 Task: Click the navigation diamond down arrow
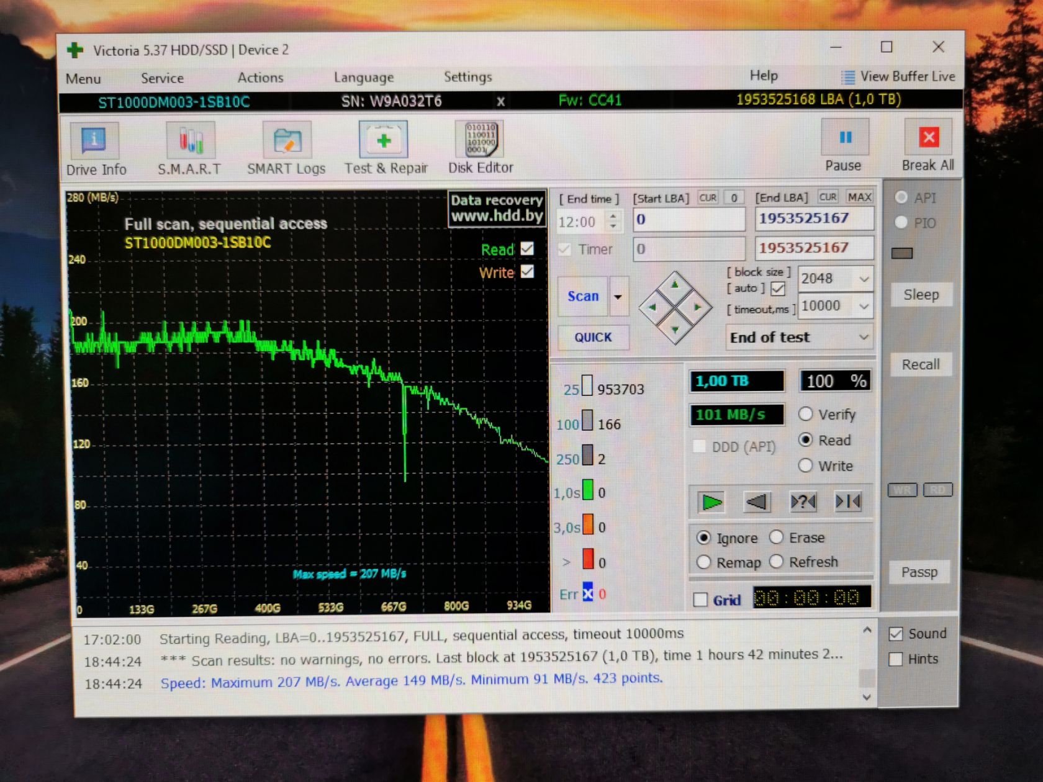(x=675, y=330)
